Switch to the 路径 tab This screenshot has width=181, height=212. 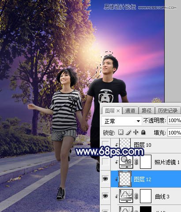[x=147, y=111]
